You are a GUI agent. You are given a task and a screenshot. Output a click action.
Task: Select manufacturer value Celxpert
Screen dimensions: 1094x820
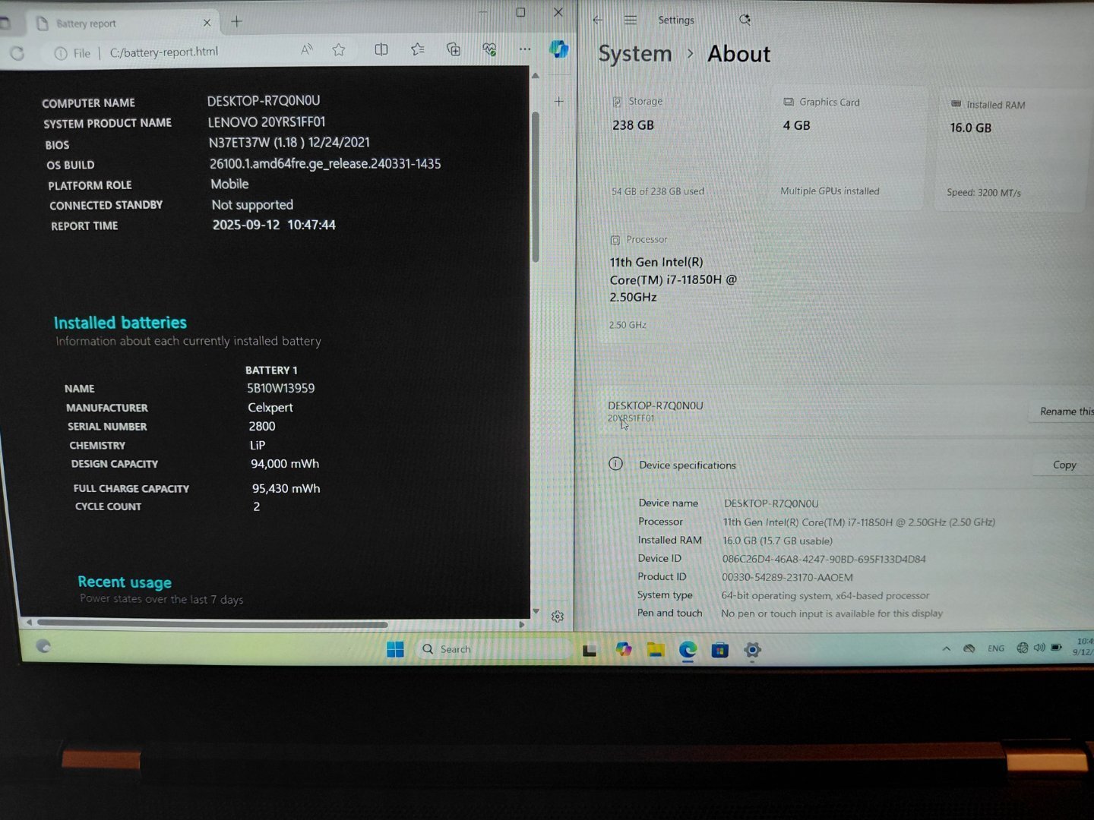click(x=270, y=408)
